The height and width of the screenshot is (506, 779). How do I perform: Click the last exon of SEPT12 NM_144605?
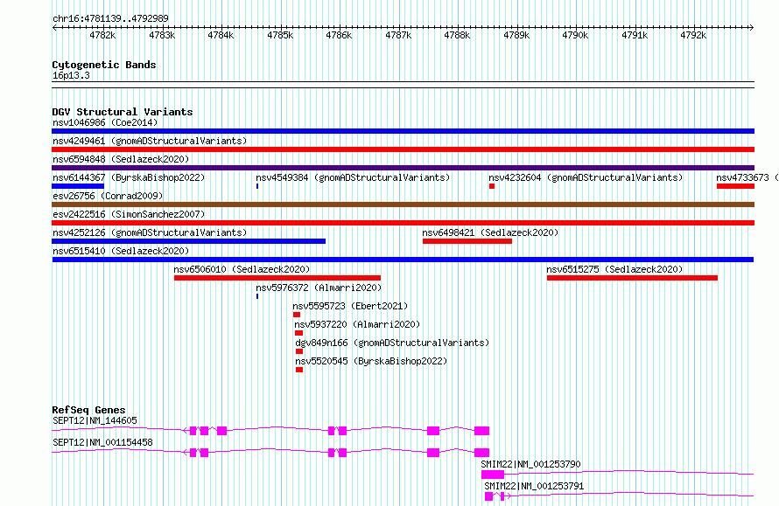[481, 431]
